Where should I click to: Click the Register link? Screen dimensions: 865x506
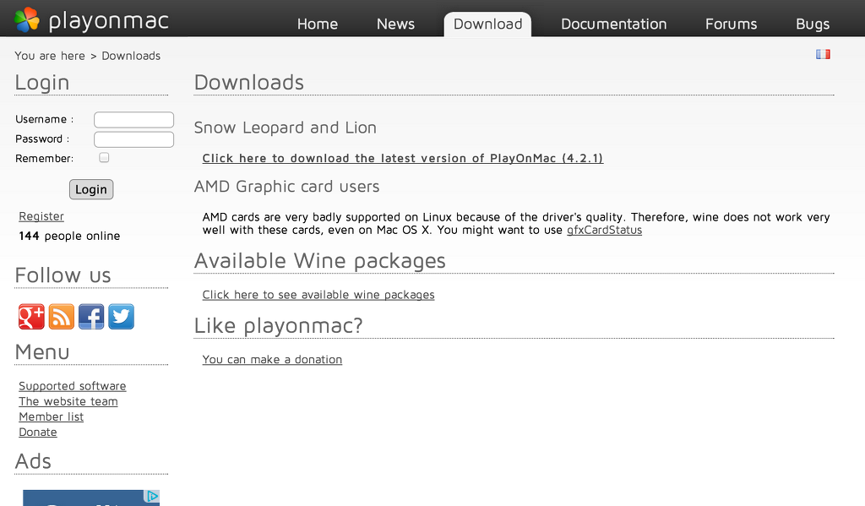click(x=41, y=216)
